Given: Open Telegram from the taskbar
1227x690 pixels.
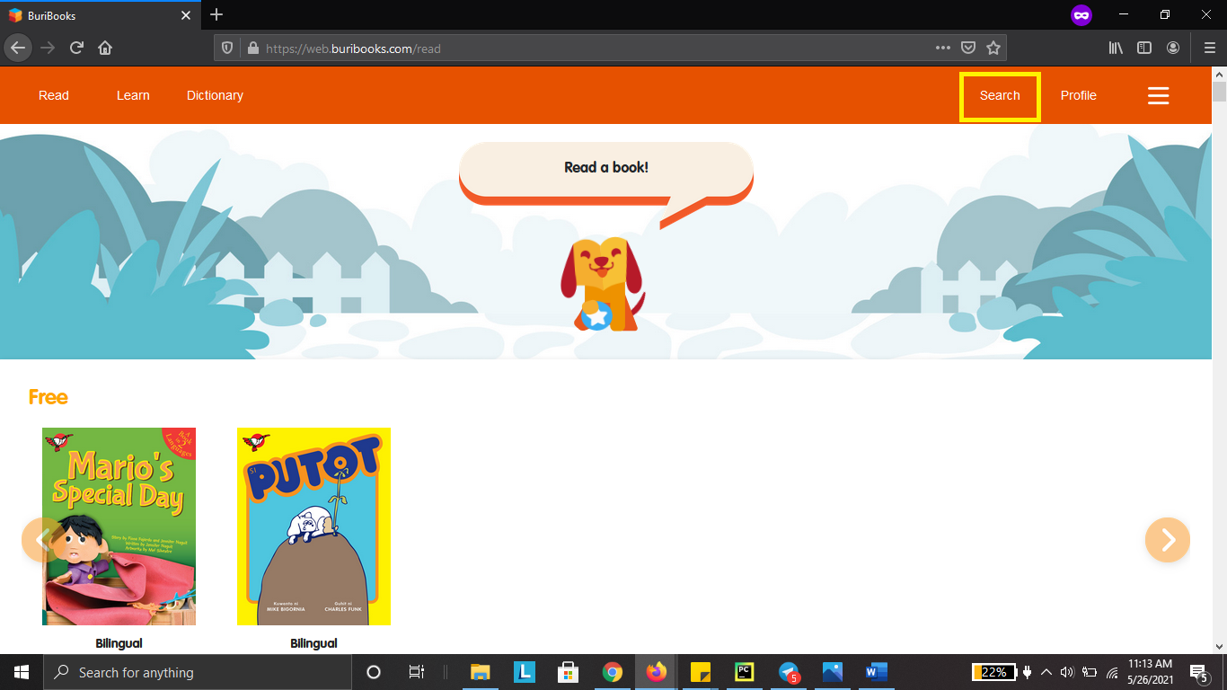Looking at the screenshot, I should (x=788, y=672).
